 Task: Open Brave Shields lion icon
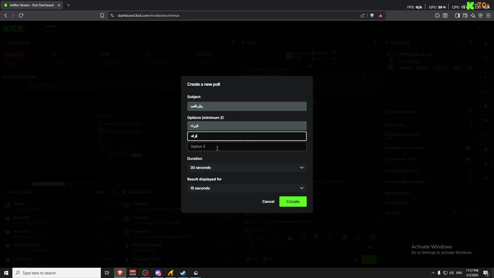(x=372, y=15)
